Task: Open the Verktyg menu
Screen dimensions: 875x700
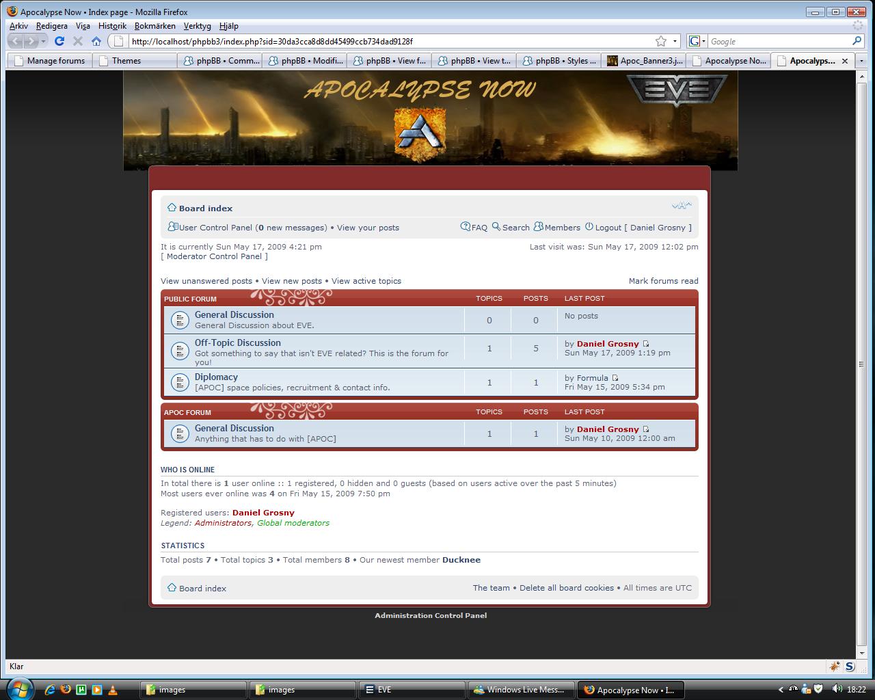Action: 197,26
